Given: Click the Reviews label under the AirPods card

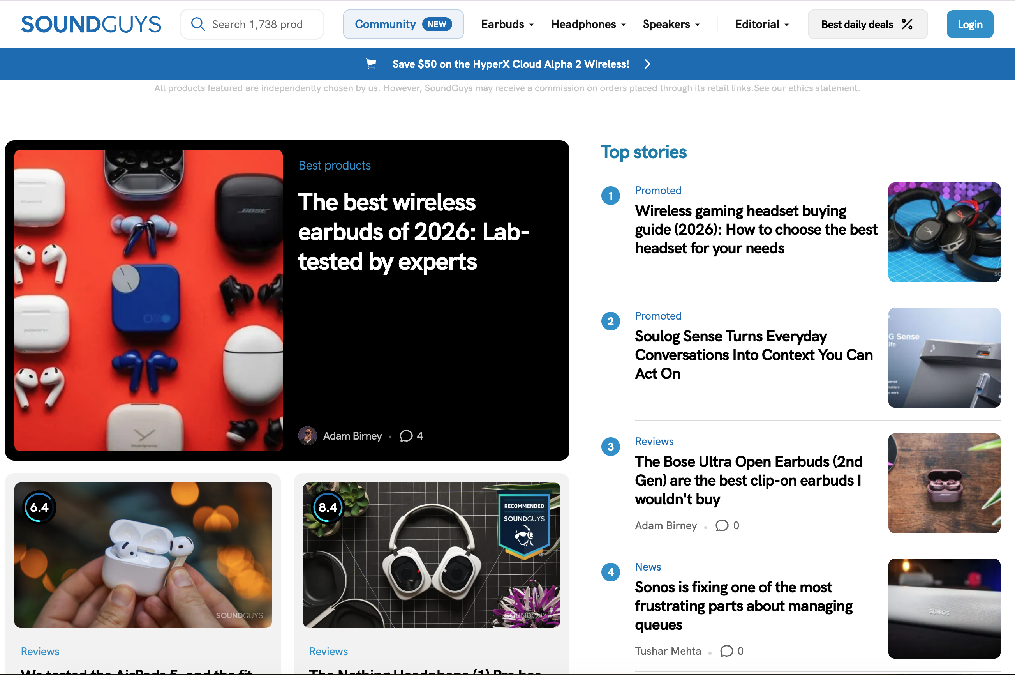Looking at the screenshot, I should (40, 651).
